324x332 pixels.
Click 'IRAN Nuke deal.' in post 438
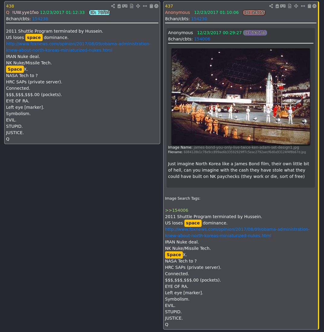click(23, 56)
